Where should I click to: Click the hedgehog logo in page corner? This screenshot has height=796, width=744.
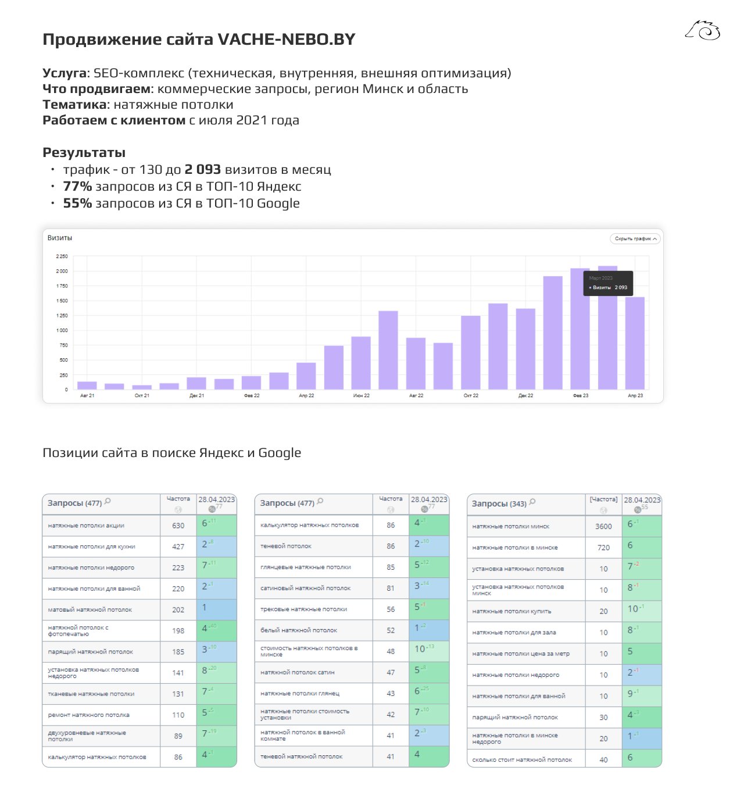click(703, 30)
